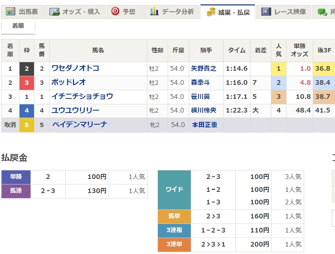Click red frame number 3 cell
The height and width of the screenshot is (254, 335).
[27, 83]
